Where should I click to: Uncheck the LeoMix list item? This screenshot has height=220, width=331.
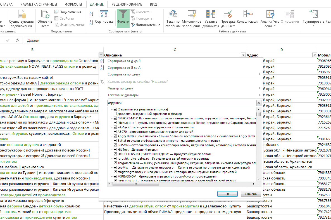(115, 167)
